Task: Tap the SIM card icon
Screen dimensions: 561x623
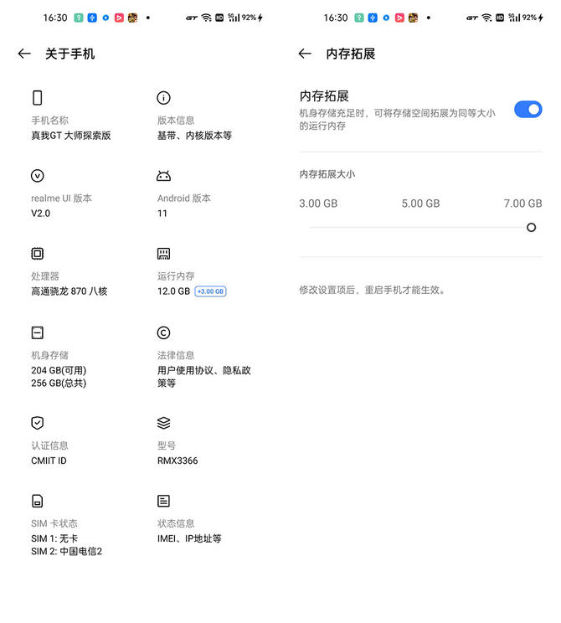Action: tap(37, 501)
